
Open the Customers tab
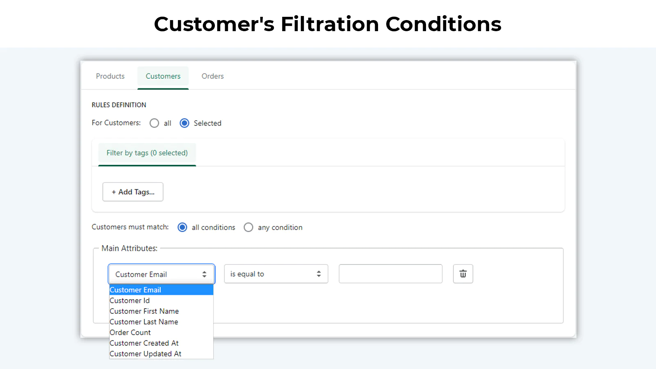[x=163, y=76]
